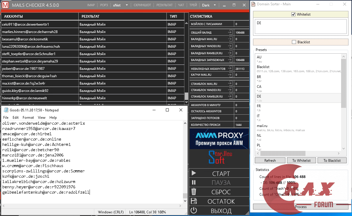Open the StarJIeu Soft logo link
Screen dimensions: 352x216
click(x=220, y=157)
